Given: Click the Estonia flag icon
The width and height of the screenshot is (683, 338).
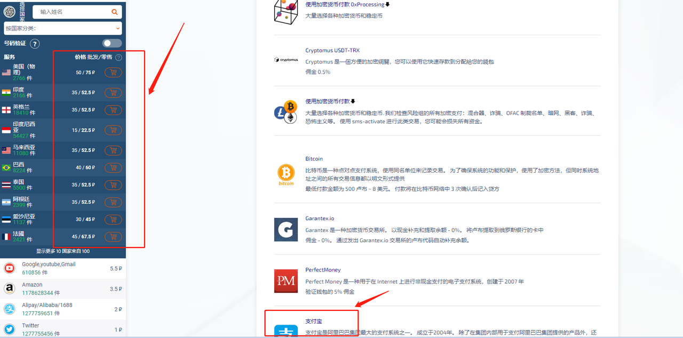Looking at the screenshot, I should point(6,220).
